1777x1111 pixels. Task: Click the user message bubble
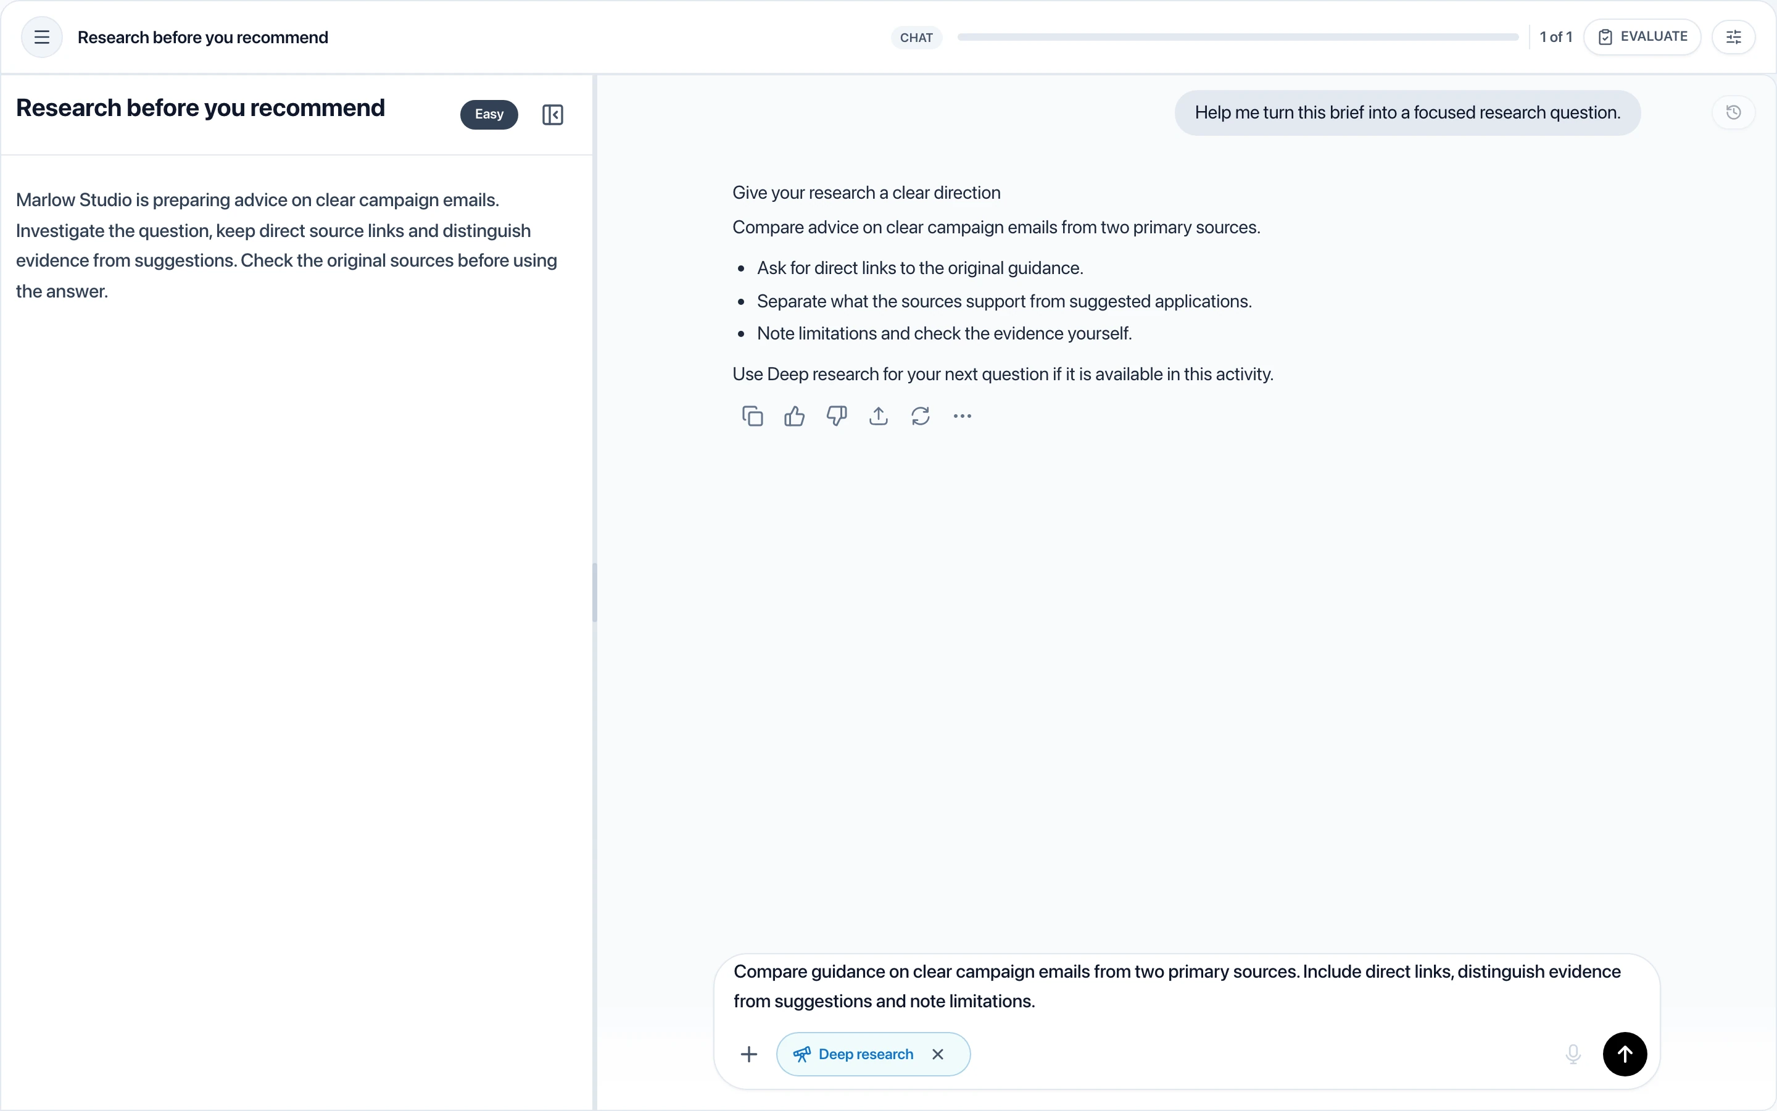pyautogui.click(x=1407, y=112)
